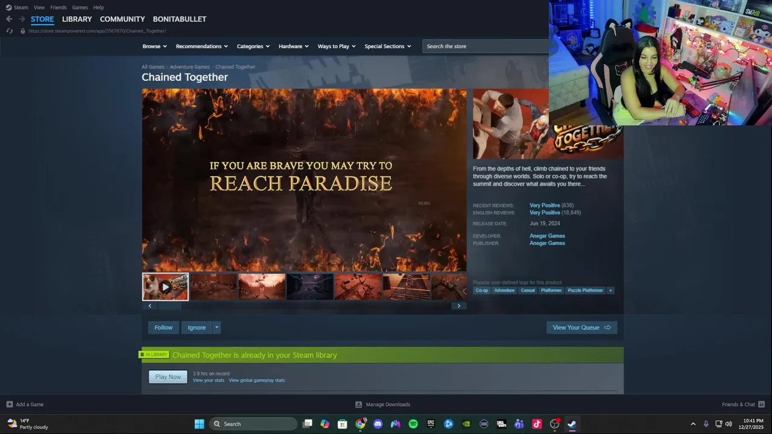The image size is (772, 434).
Task: Click the microphone tray icon
Action: click(x=706, y=424)
